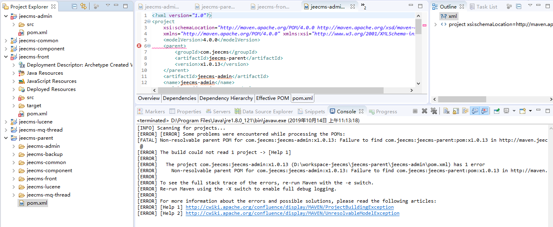
Task: Expand the jeecms-common project node
Action: 6,41
